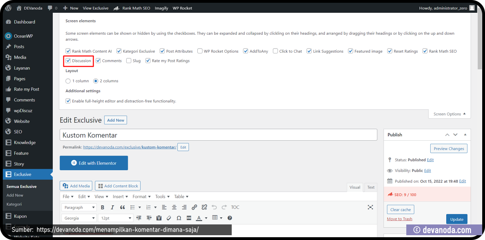485x240 pixels.
Task: Decrease indent of paragraph
Action: click(x=139, y=218)
